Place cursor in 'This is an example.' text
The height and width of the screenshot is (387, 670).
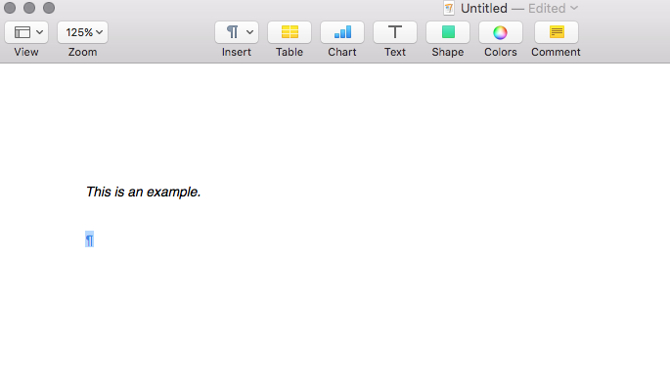[x=143, y=192]
